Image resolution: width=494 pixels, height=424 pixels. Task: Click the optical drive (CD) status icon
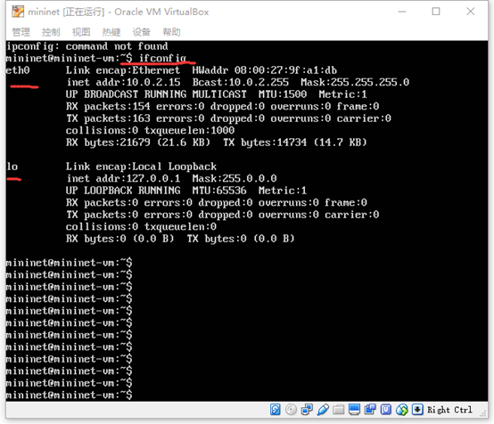(x=291, y=410)
